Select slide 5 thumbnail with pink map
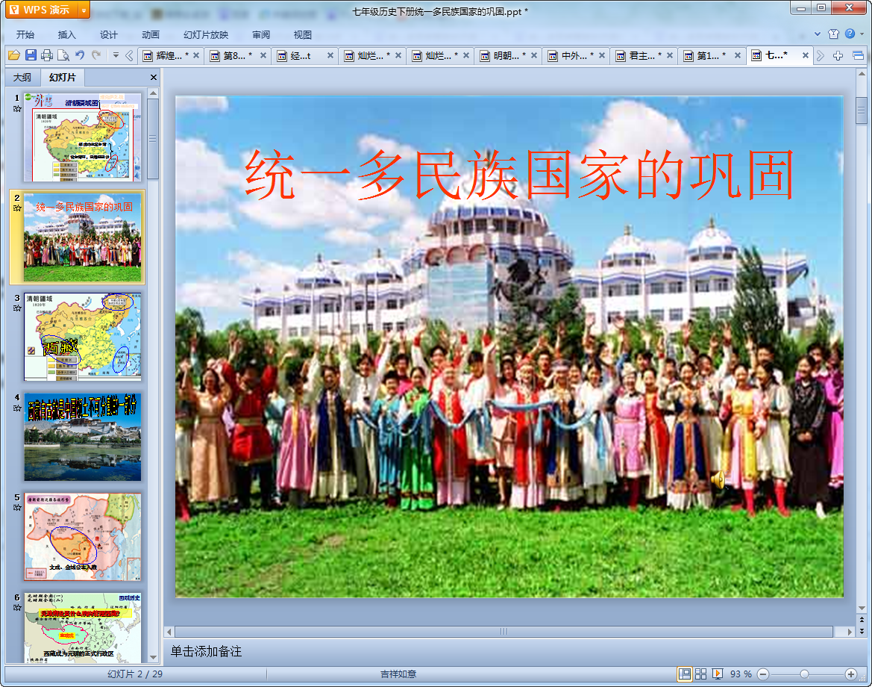 click(82, 537)
